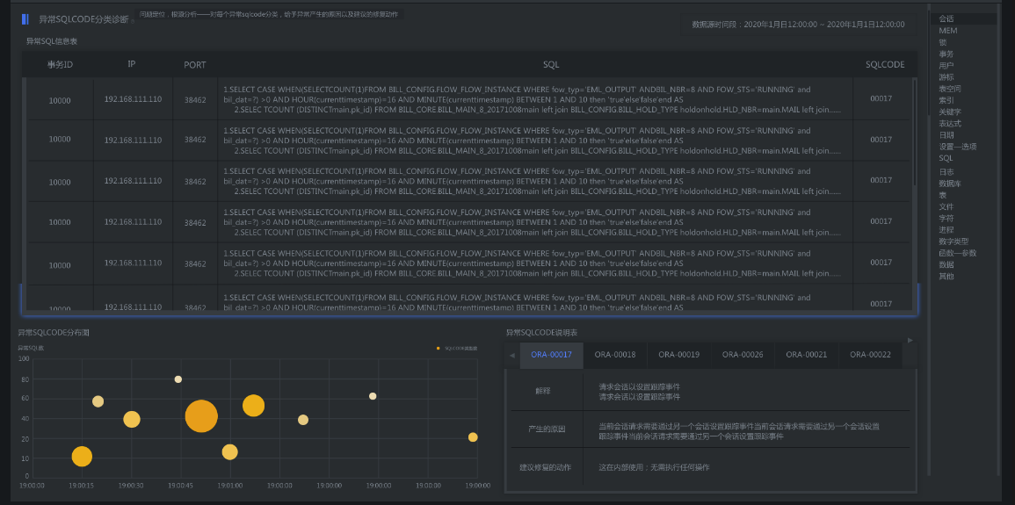Select 日志 in the category sidebar
The height and width of the screenshot is (505, 1015).
[x=946, y=172]
